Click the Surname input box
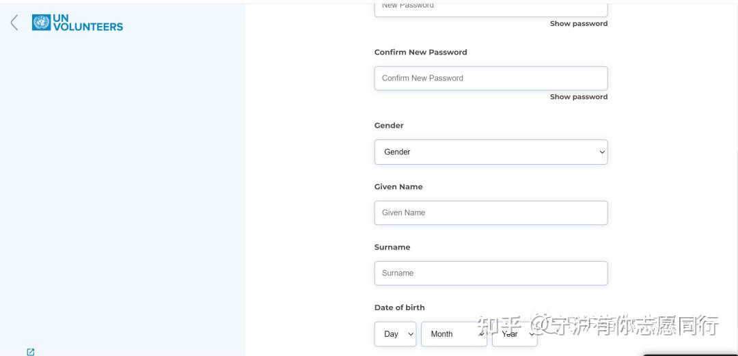The height and width of the screenshot is (356, 738). coord(491,273)
